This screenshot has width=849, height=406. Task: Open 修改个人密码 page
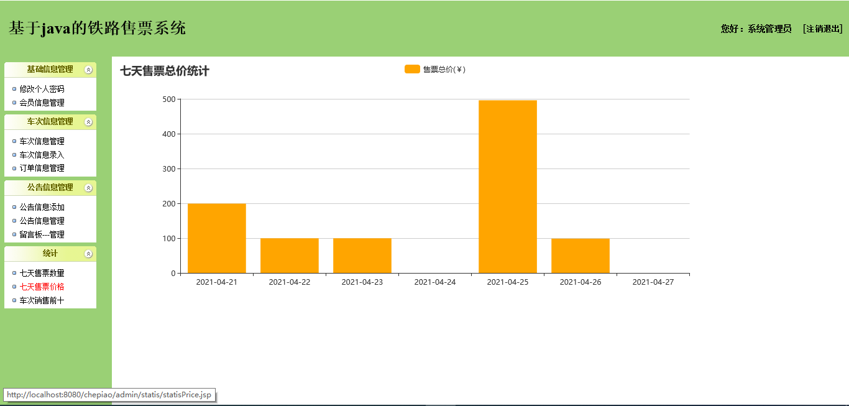42,89
